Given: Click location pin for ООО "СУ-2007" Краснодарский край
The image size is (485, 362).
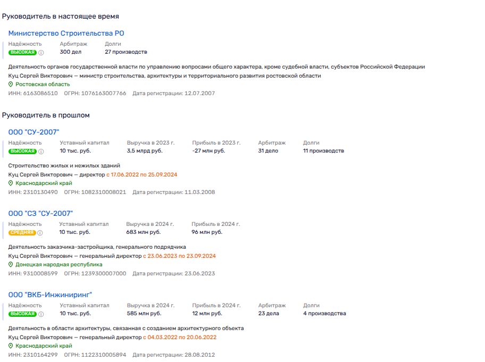Looking at the screenshot, I should tap(11, 183).
